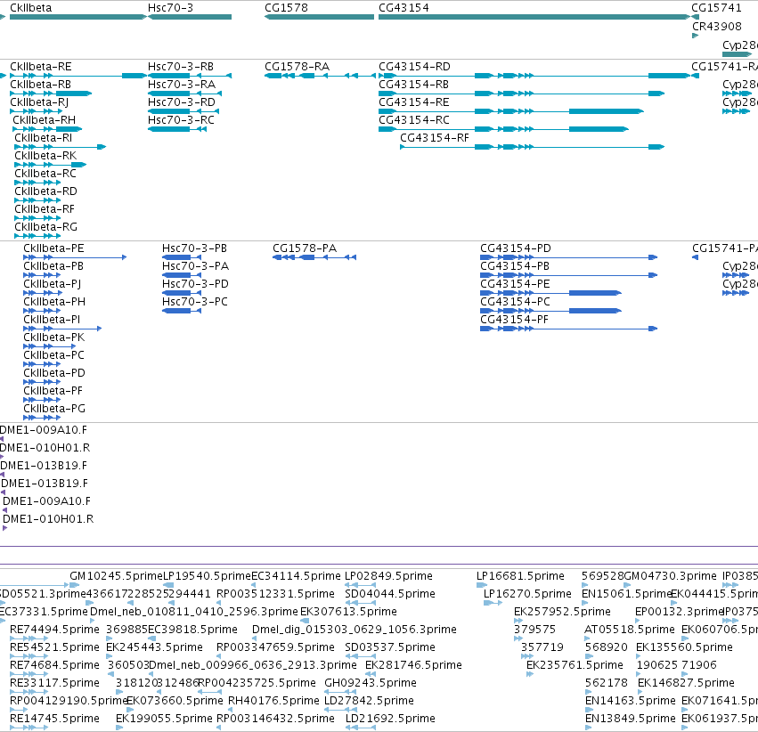Click the CG1578-RA transcript label
The height and width of the screenshot is (732, 758).
click(297, 67)
